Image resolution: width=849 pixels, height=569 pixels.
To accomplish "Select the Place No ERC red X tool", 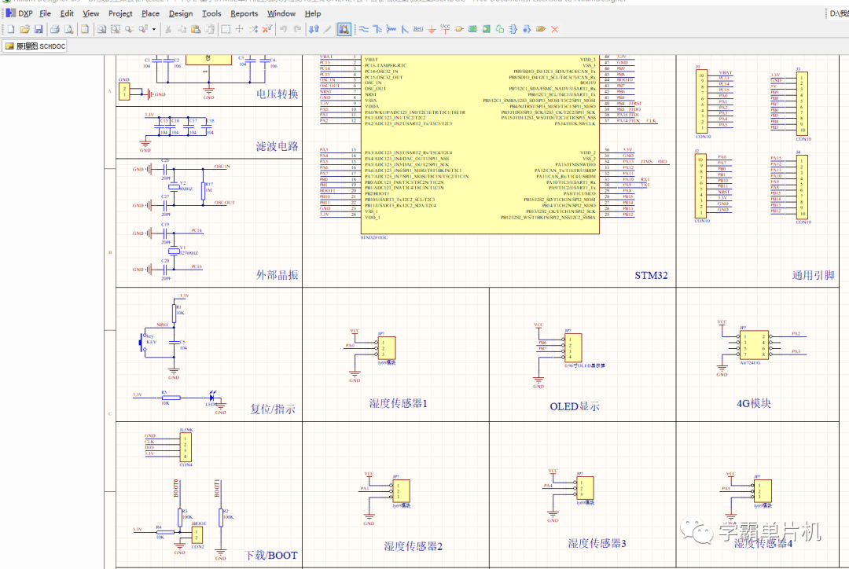I will pyautogui.click(x=554, y=29).
